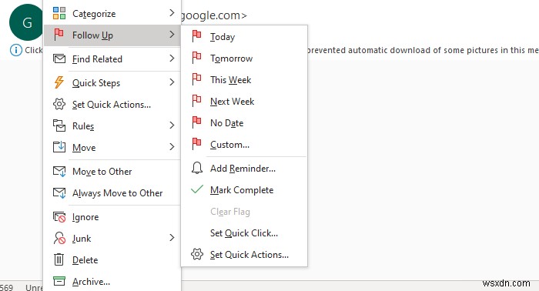Open Custom... flag dialog
Image resolution: width=539 pixels, height=291 pixels.
(x=244, y=144)
